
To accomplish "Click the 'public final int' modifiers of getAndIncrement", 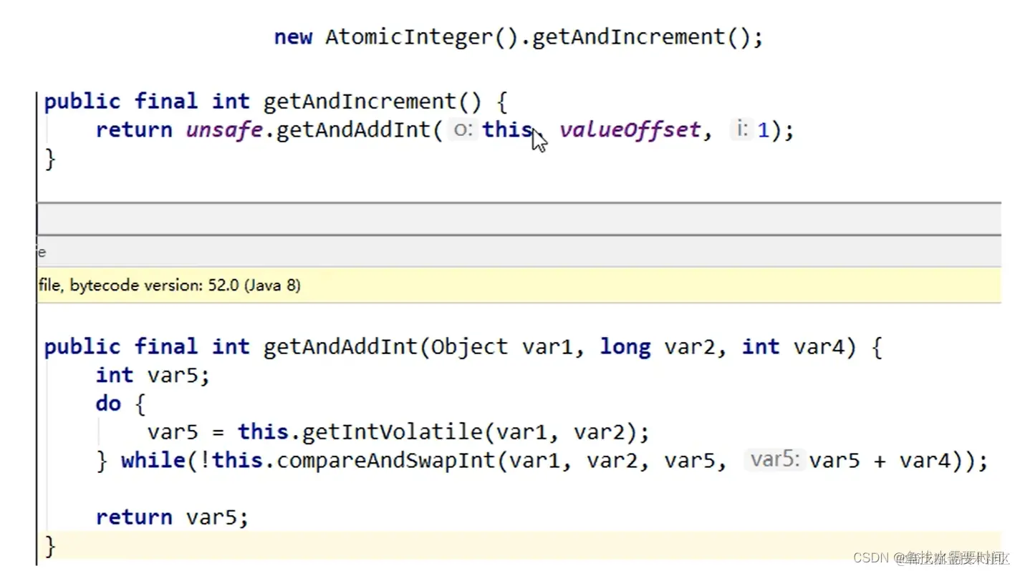I will [x=147, y=102].
